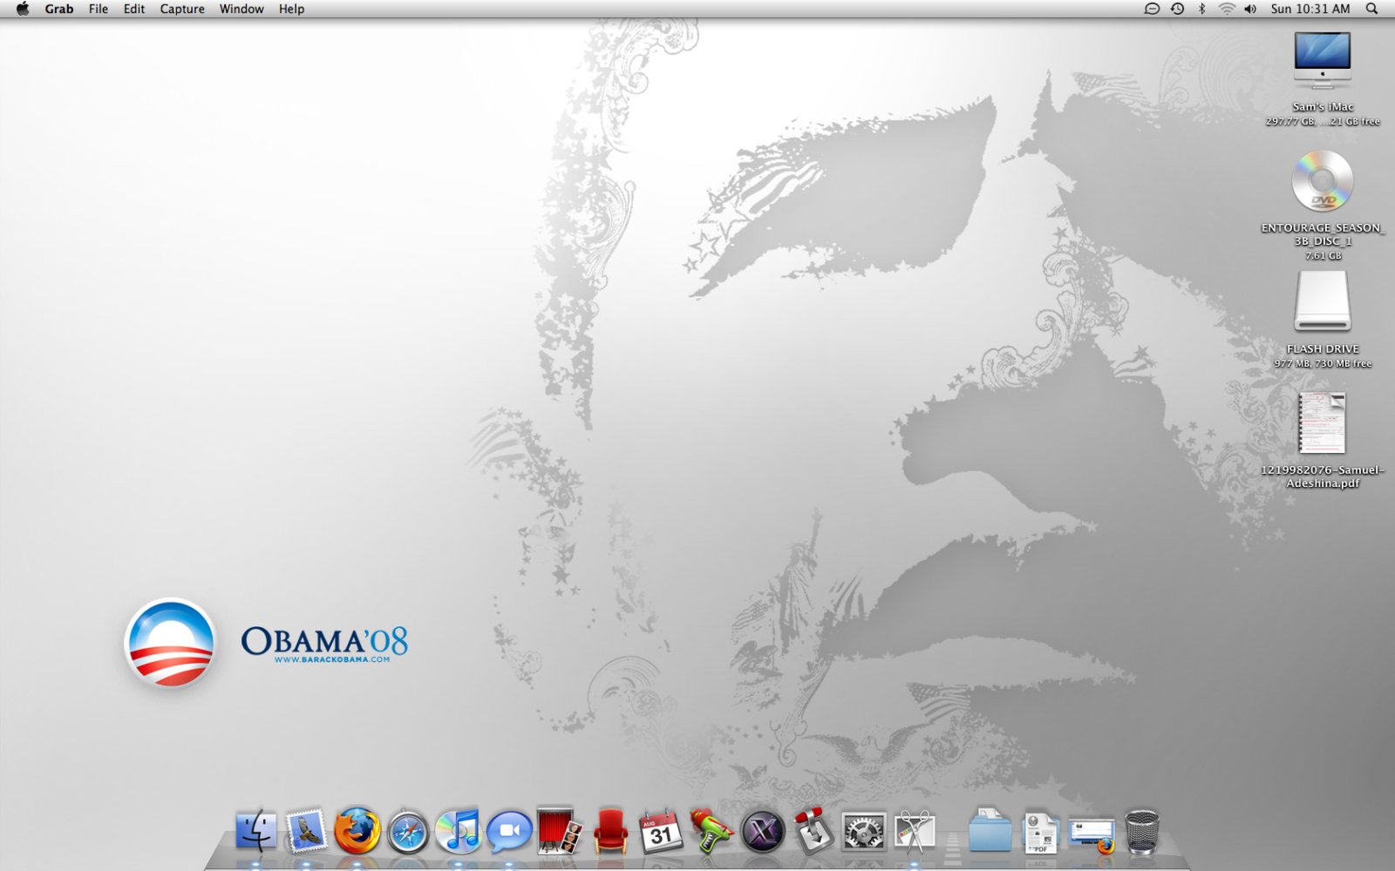Open the purple X app in Dock

click(762, 832)
